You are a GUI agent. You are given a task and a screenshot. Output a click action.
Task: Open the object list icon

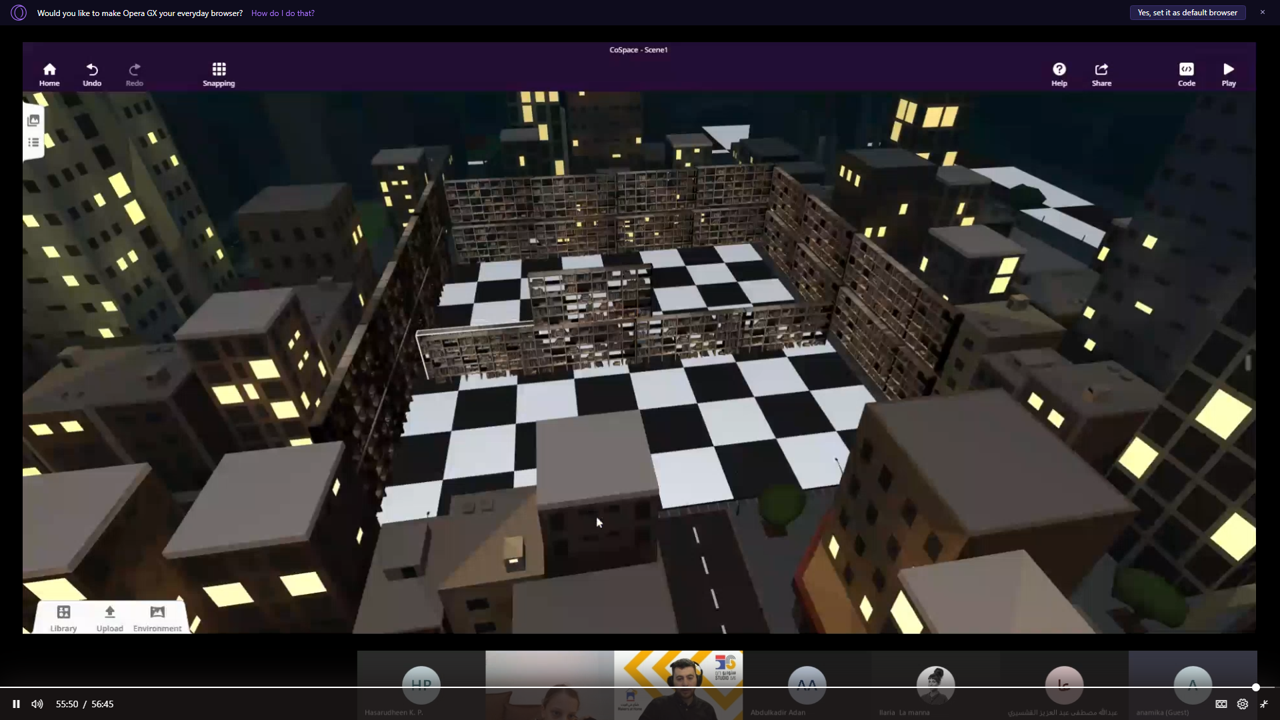pos(33,143)
